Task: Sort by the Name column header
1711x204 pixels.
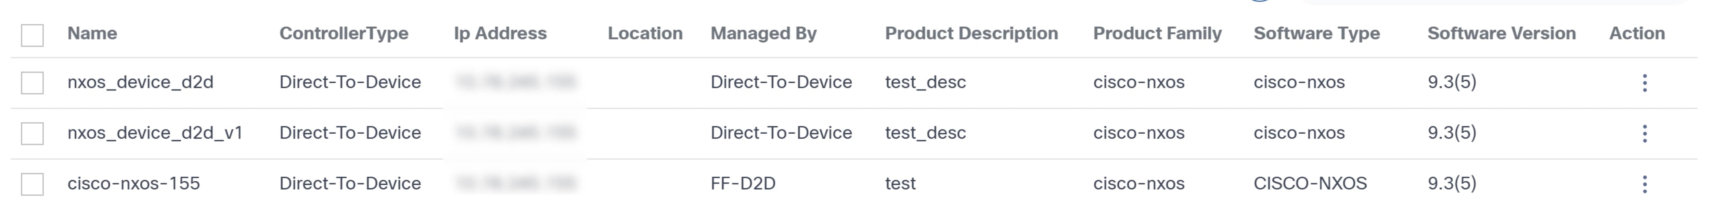Action: click(x=92, y=34)
